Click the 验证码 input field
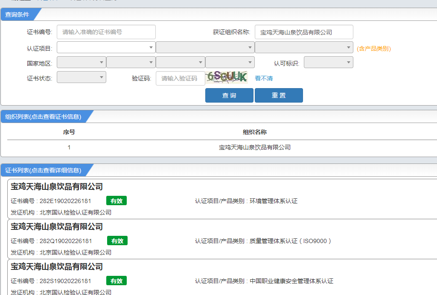 (181, 78)
